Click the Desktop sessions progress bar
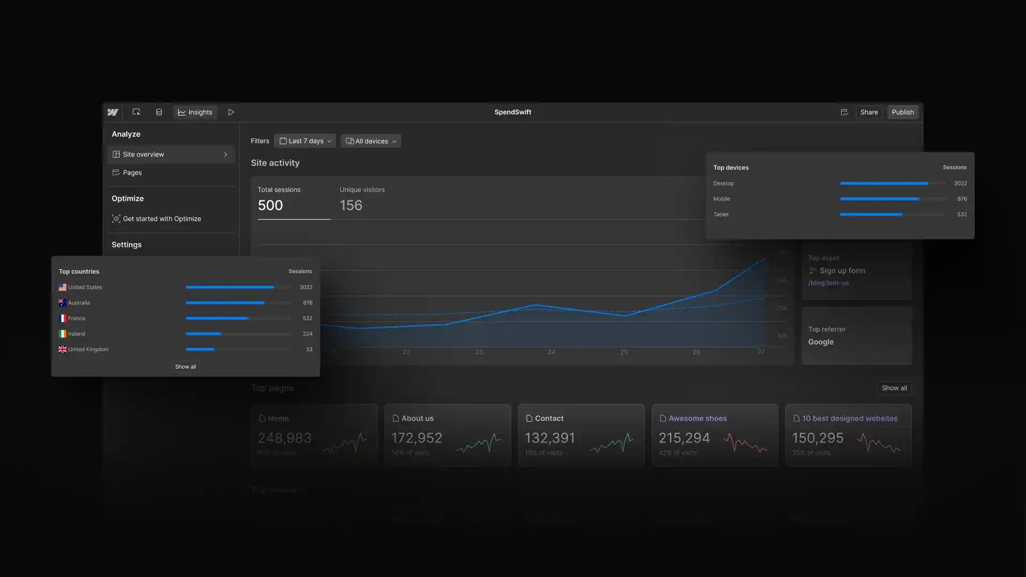Image resolution: width=1026 pixels, height=577 pixels. click(x=892, y=183)
